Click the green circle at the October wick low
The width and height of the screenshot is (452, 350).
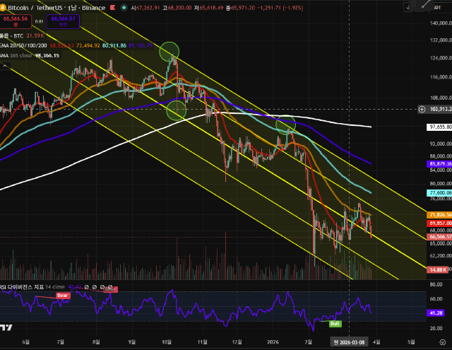coord(176,110)
